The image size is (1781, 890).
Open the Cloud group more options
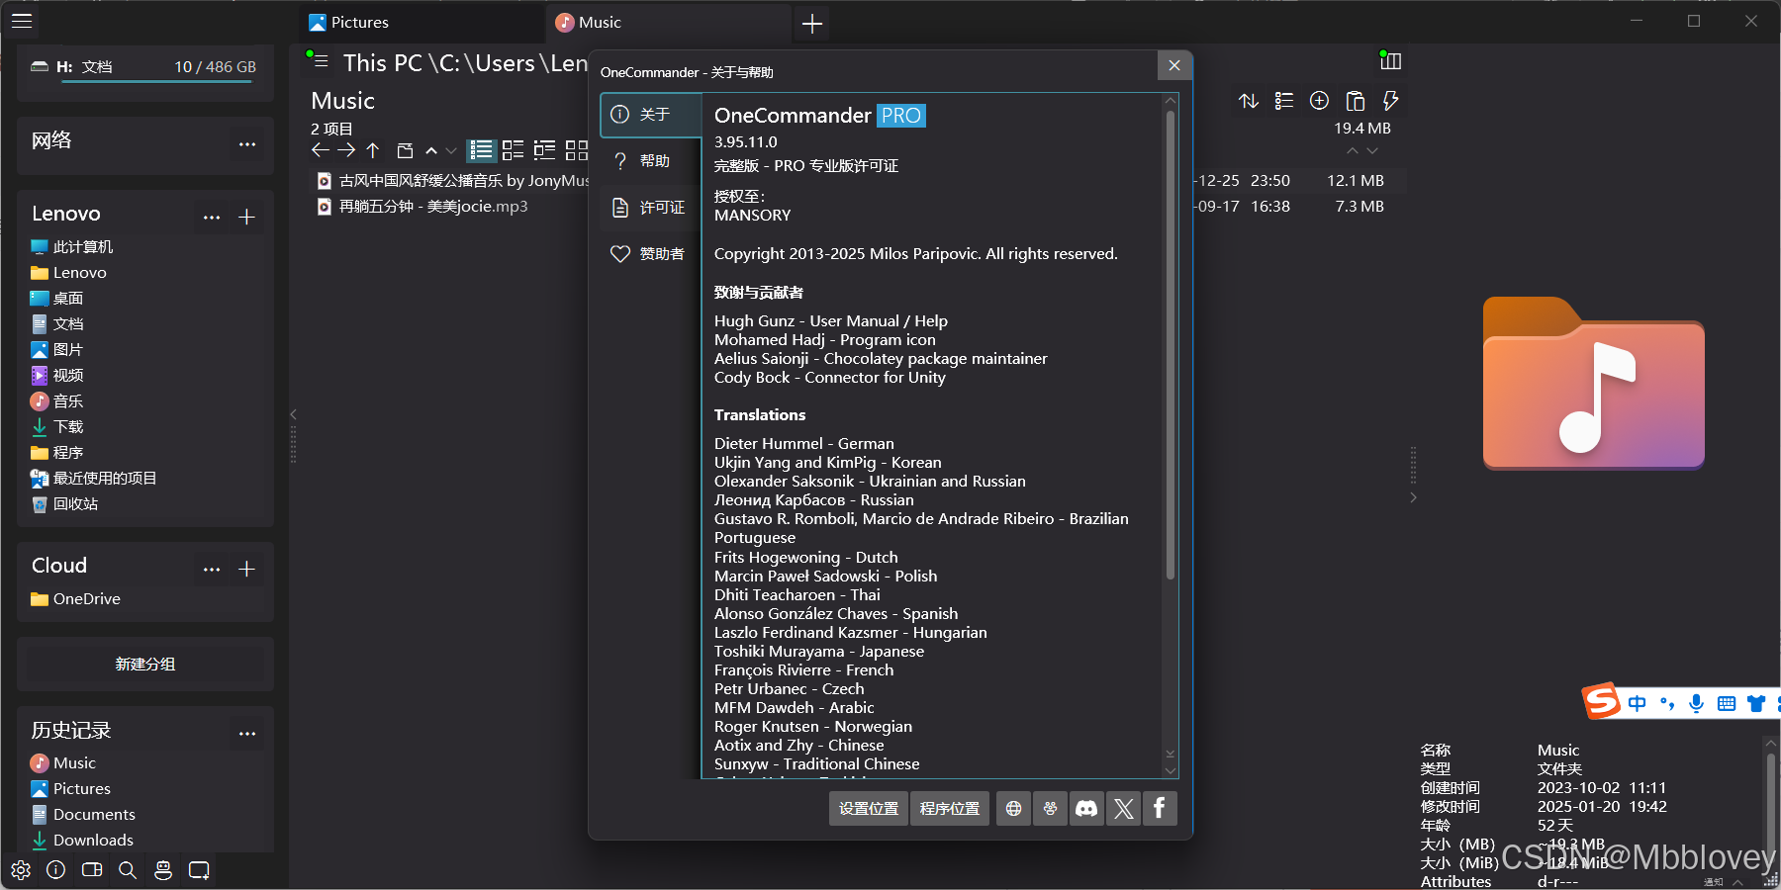pos(212,570)
